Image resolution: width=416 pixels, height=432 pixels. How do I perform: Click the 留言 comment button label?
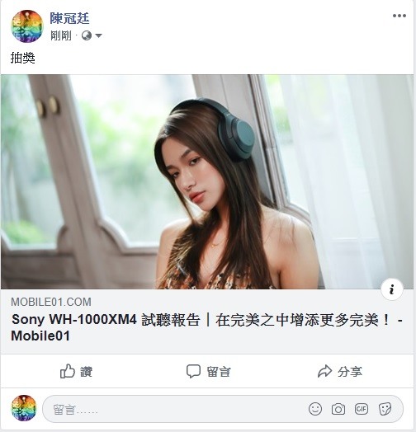219,372
